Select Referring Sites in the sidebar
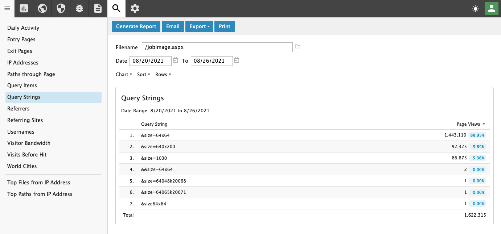Viewport: 501px width, 234px height. coord(25,120)
